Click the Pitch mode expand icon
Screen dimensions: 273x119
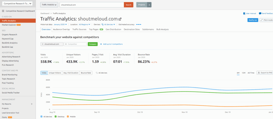262,20
